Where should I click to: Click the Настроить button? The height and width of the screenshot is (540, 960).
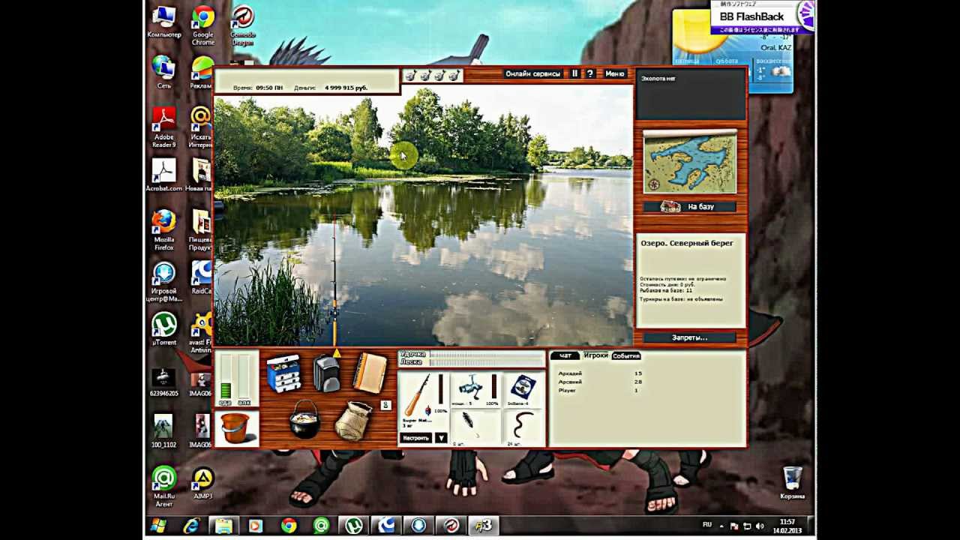[x=415, y=438]
